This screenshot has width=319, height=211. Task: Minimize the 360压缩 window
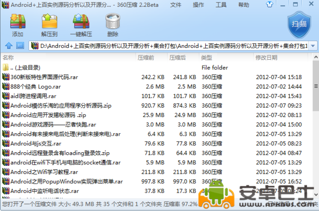pyautogui.click(x=283, y=4)
